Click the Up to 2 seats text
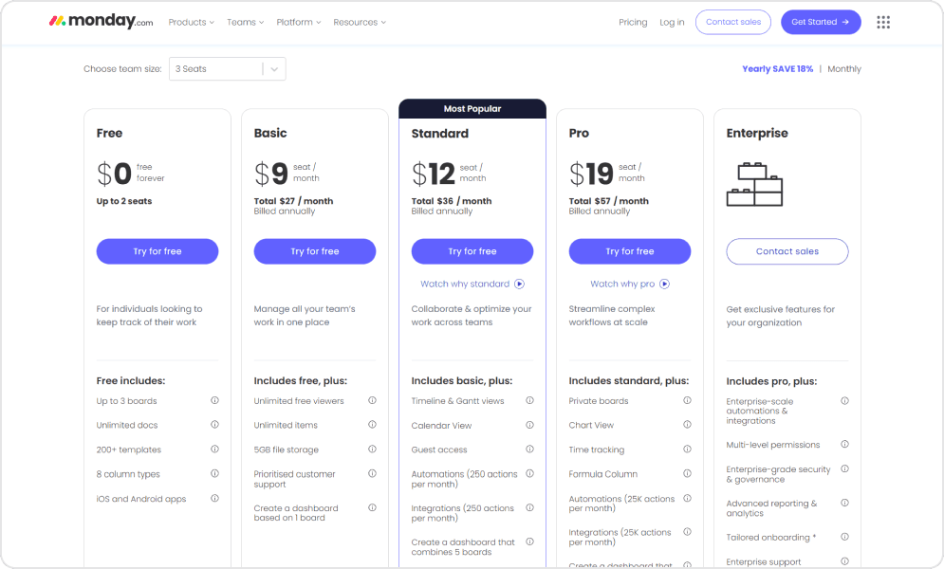Screen dimensions: 944x569 click(x=124, y=201)
